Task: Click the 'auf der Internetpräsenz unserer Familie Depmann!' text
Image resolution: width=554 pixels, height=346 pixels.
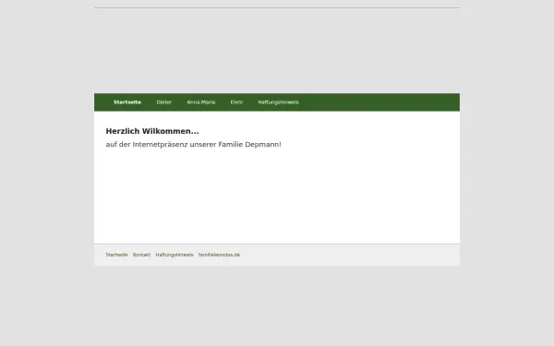Action: click(x=194, y=145)
